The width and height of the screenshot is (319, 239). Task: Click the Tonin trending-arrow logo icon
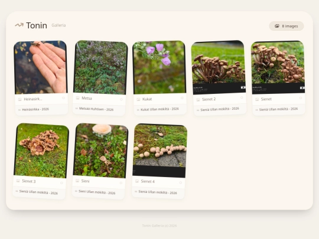click(x=19, y=25)
